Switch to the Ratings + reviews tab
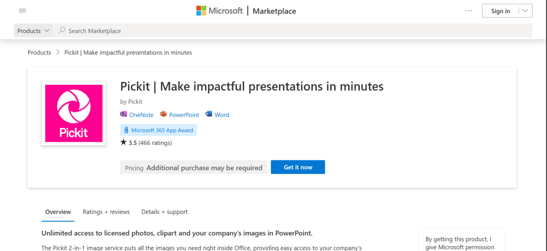The height and width of the screenshot is (251, 547). click(x=106, y=212)
